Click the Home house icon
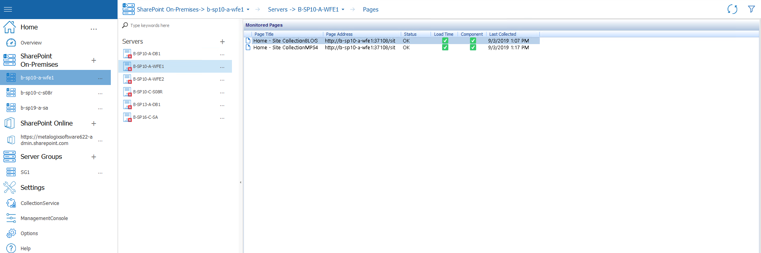Image resolution: width=761 pixels, height=253 pixels. click(10, 27)
